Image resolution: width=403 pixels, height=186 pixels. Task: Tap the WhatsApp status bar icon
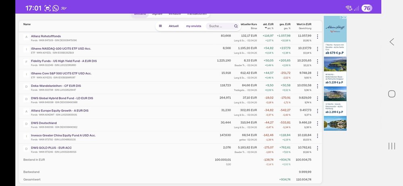(x=56, y=8)
